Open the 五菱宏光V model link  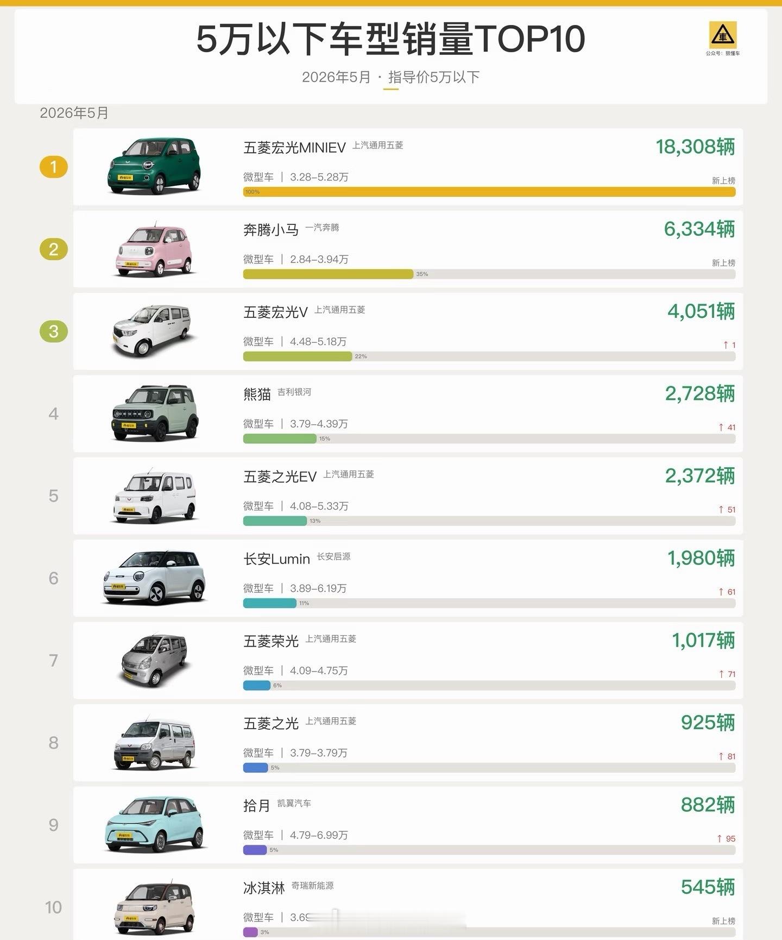275,312
